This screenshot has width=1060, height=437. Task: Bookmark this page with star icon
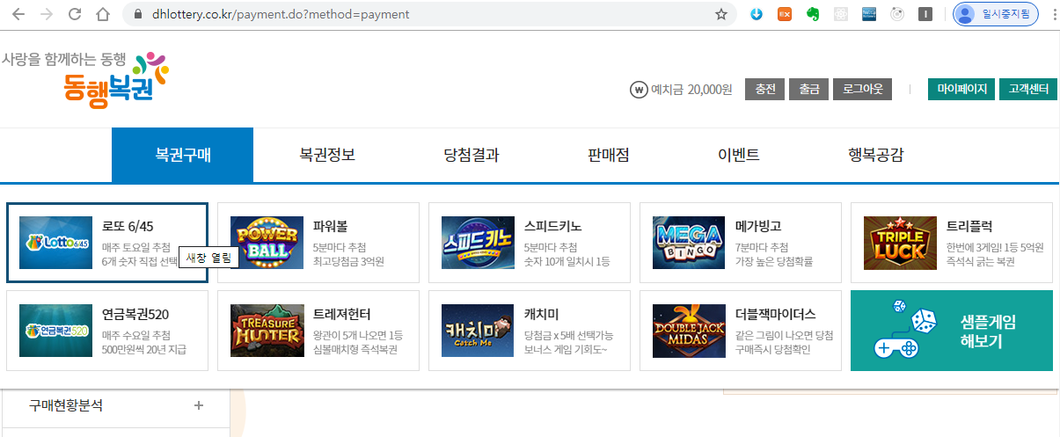[x=720, y=14]
